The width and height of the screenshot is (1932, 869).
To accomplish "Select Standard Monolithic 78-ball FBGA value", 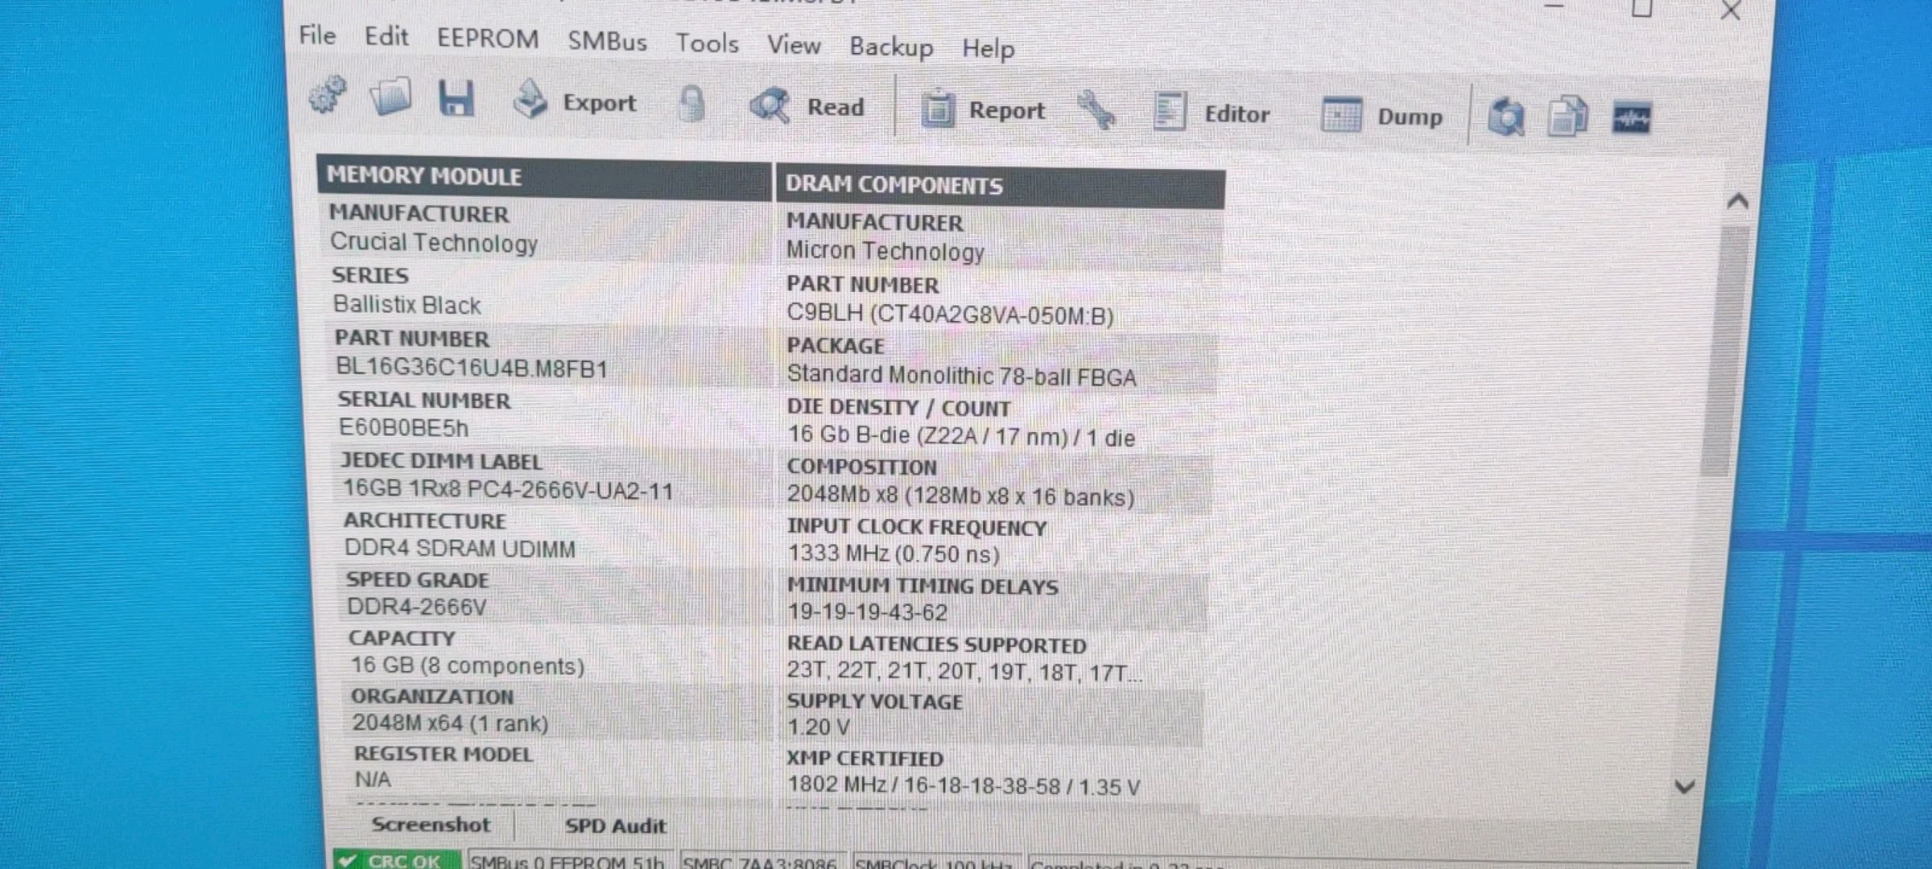I will (x=961, y=376).
